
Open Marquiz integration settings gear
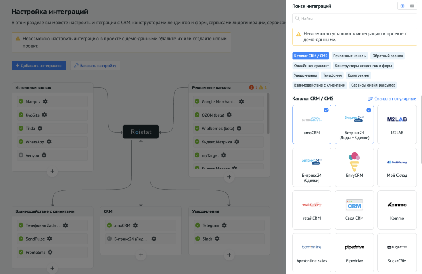pos(45,101)
